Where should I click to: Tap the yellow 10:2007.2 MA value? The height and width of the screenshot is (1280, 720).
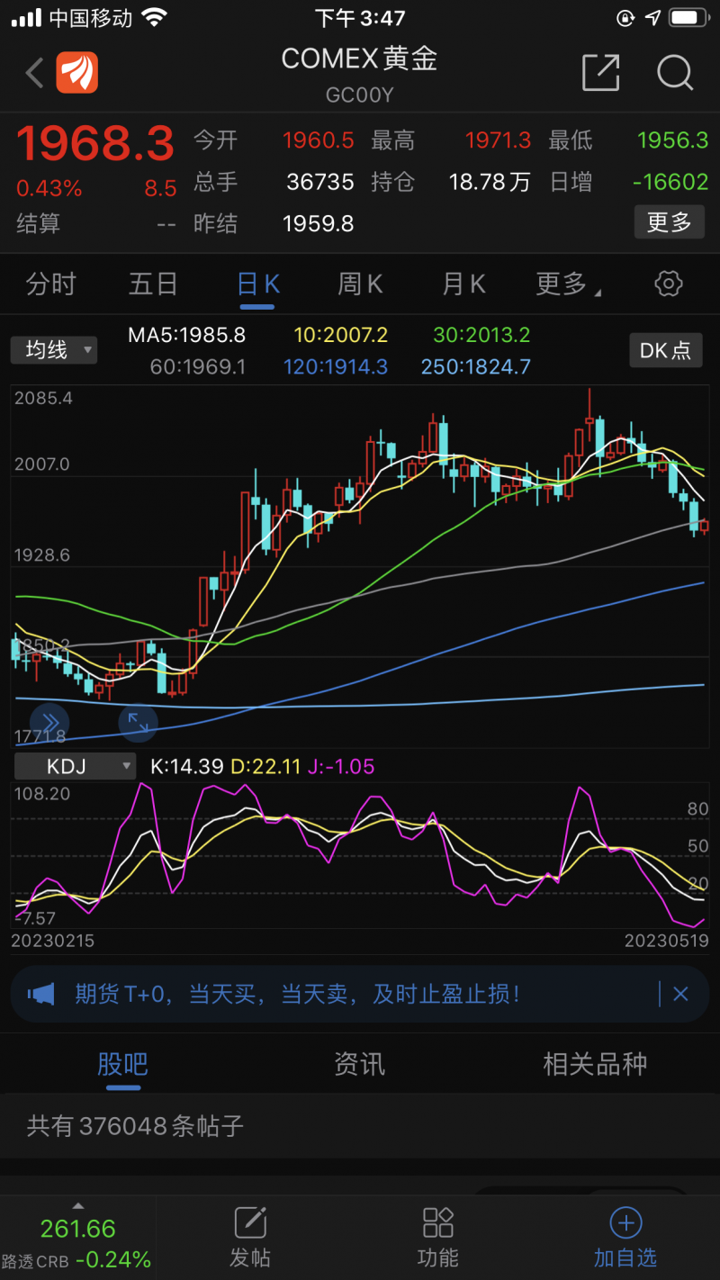[340, 336]
